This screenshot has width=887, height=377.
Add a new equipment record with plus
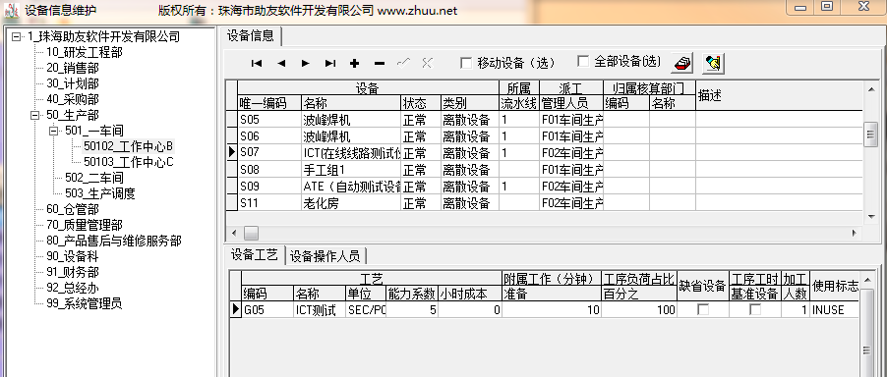click(x=355, y=63)
